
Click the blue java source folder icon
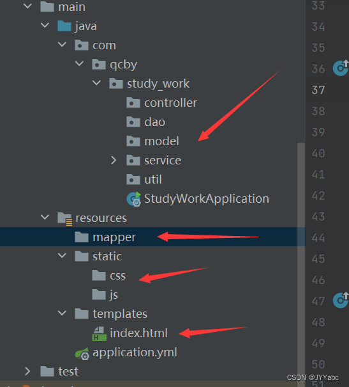(64, 26)
